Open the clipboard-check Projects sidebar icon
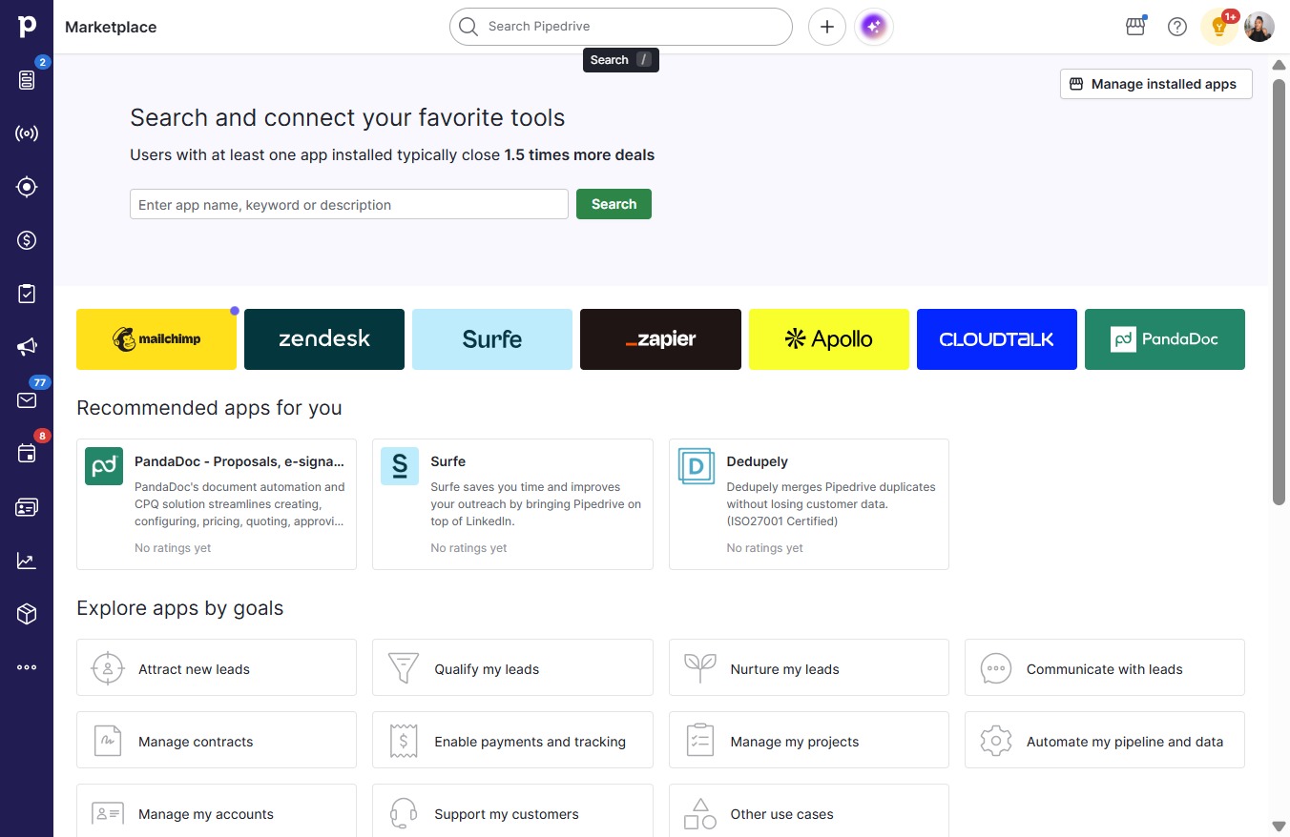This screenshot has width=1290, height=837. [x=27, y=294]
